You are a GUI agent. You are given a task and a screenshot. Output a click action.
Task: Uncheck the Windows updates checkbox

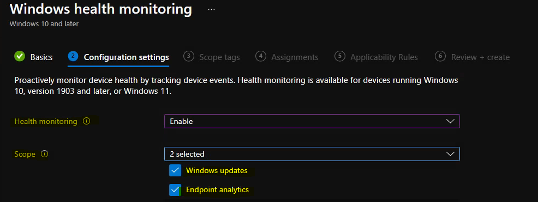175,170
